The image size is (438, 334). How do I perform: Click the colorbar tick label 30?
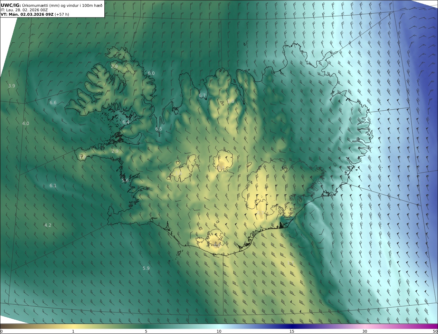[365, 332]
